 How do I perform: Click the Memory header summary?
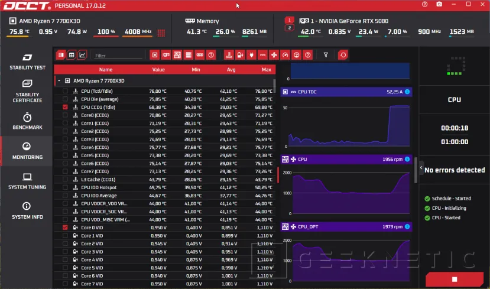226,27
